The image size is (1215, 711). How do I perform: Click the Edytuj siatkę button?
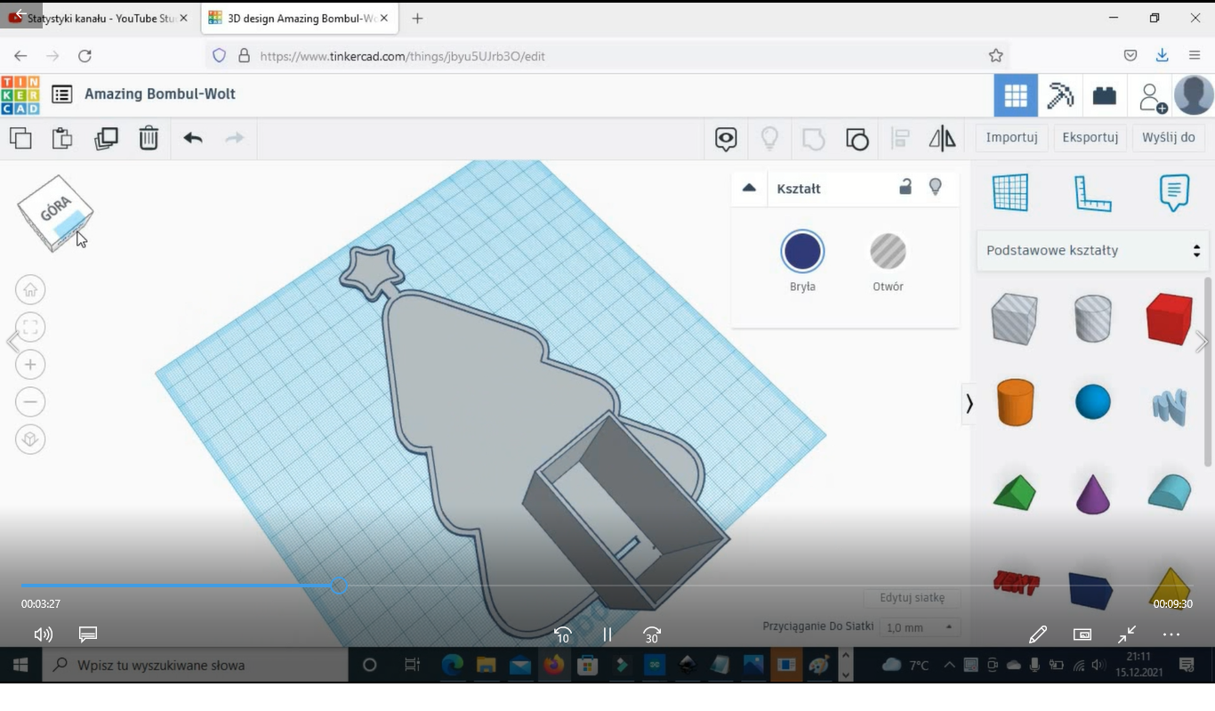click(x=913, y=597)
